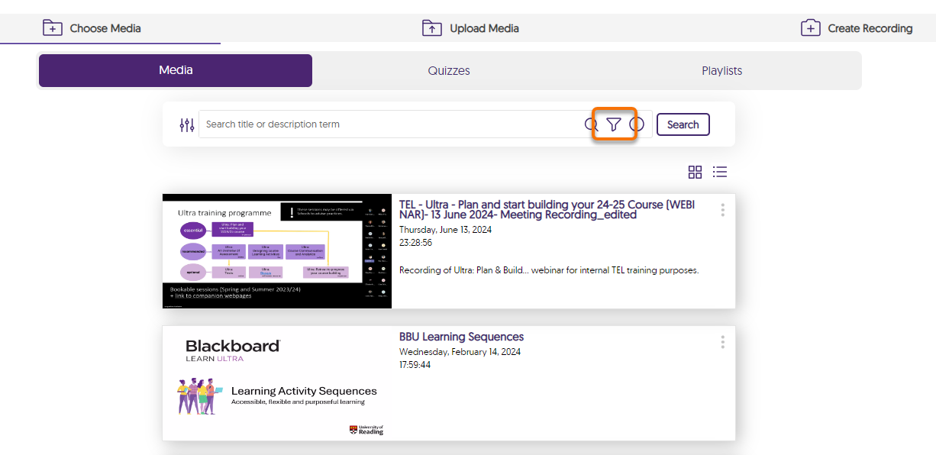
Task: Select the Ultra training programme thumbnail
Action: (277, 251)
